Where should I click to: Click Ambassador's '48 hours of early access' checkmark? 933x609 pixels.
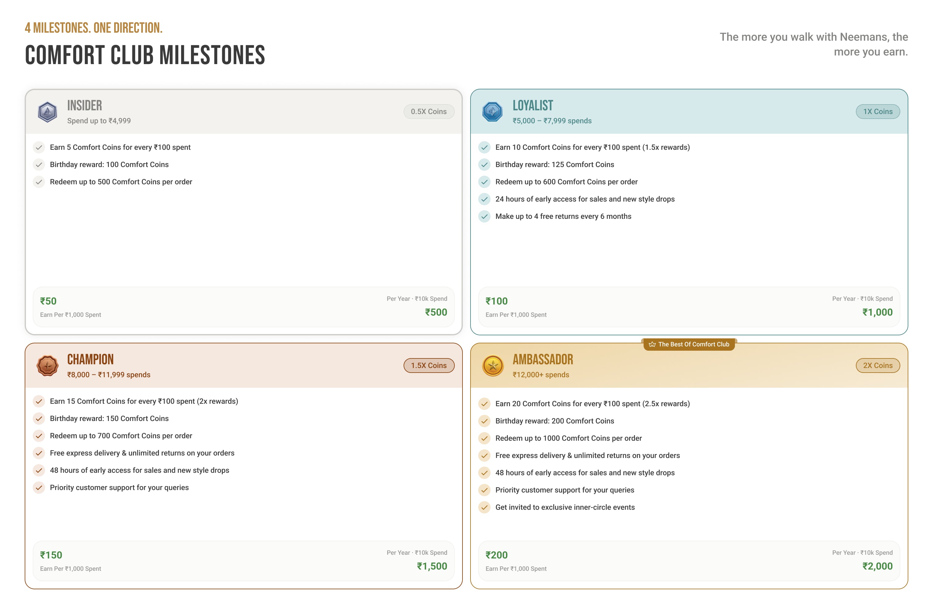[x=484, y=473]
